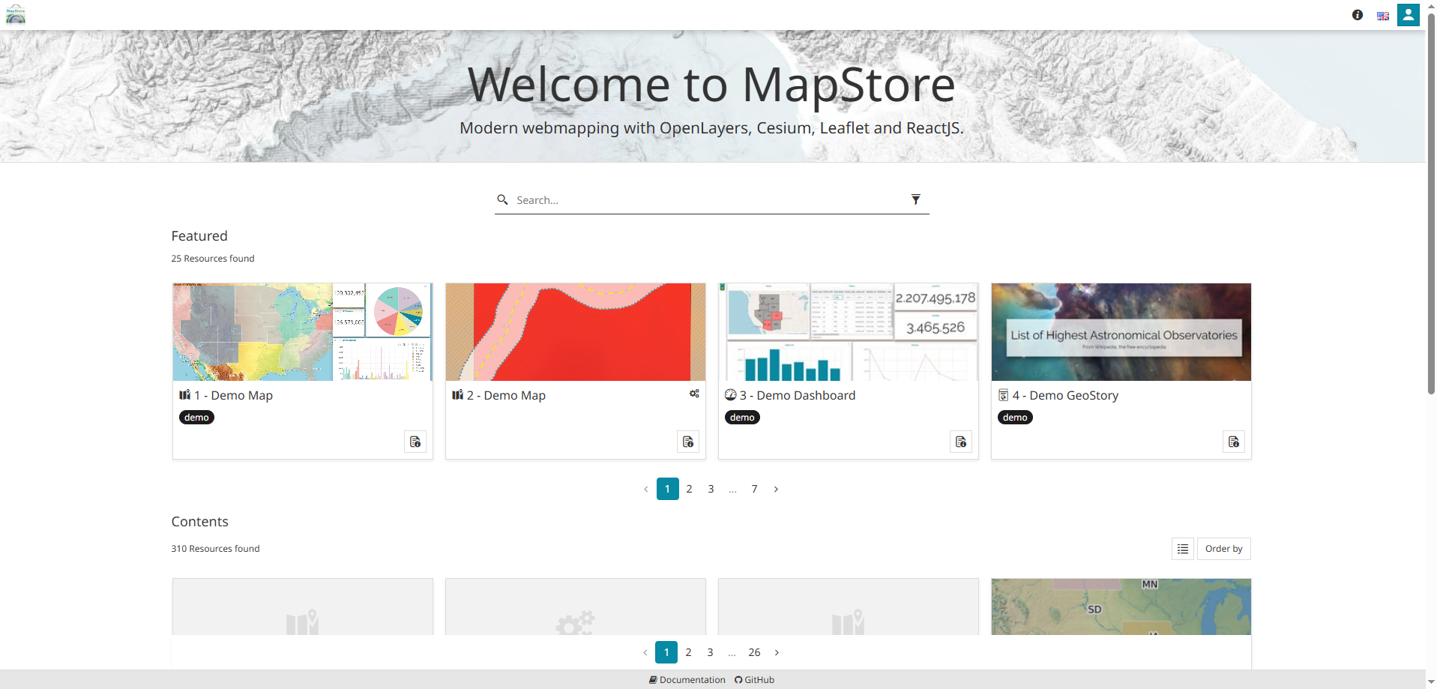Show details for 4 - Demo GeoStory
The height and width of the screenshot is (689, 1437).
[1234, 442]
